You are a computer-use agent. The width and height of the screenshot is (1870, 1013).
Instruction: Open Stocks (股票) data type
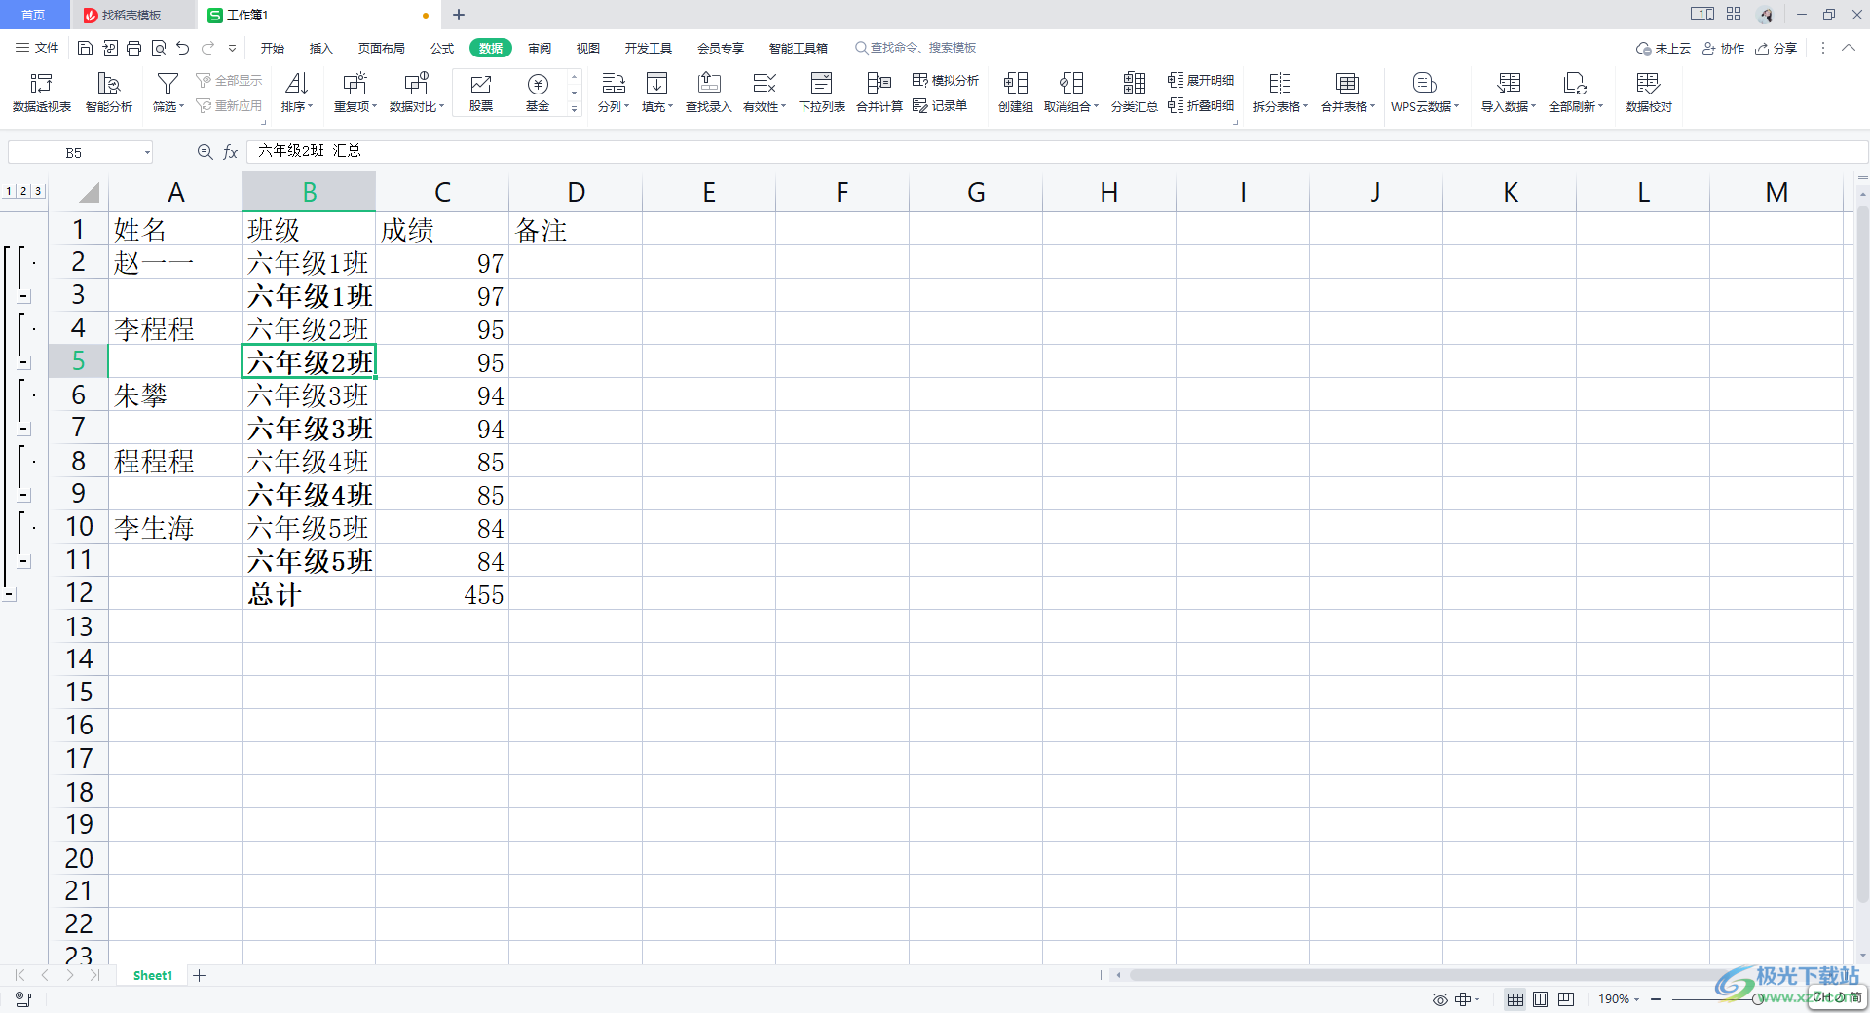(481, 93)
